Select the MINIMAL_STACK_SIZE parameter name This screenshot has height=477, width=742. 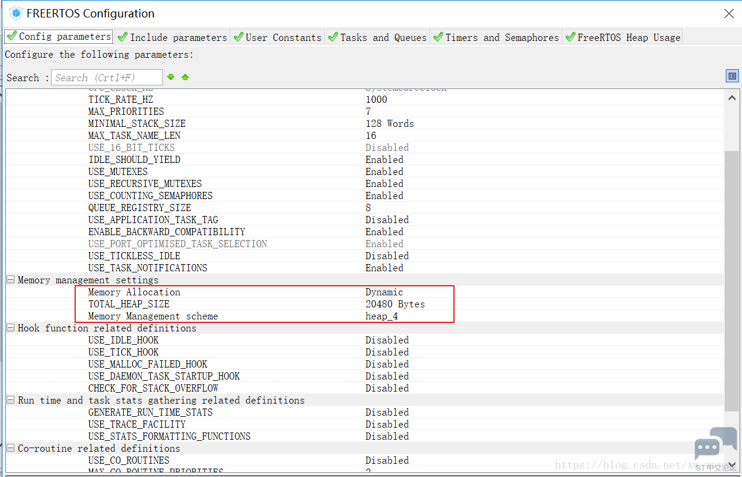click(137, 123)
